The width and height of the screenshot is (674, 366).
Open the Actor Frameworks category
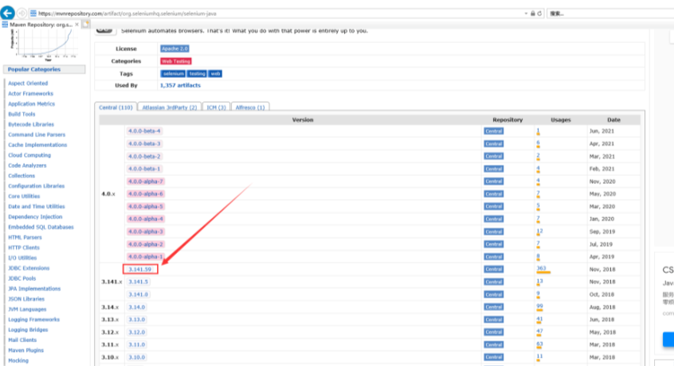point(30,94)
